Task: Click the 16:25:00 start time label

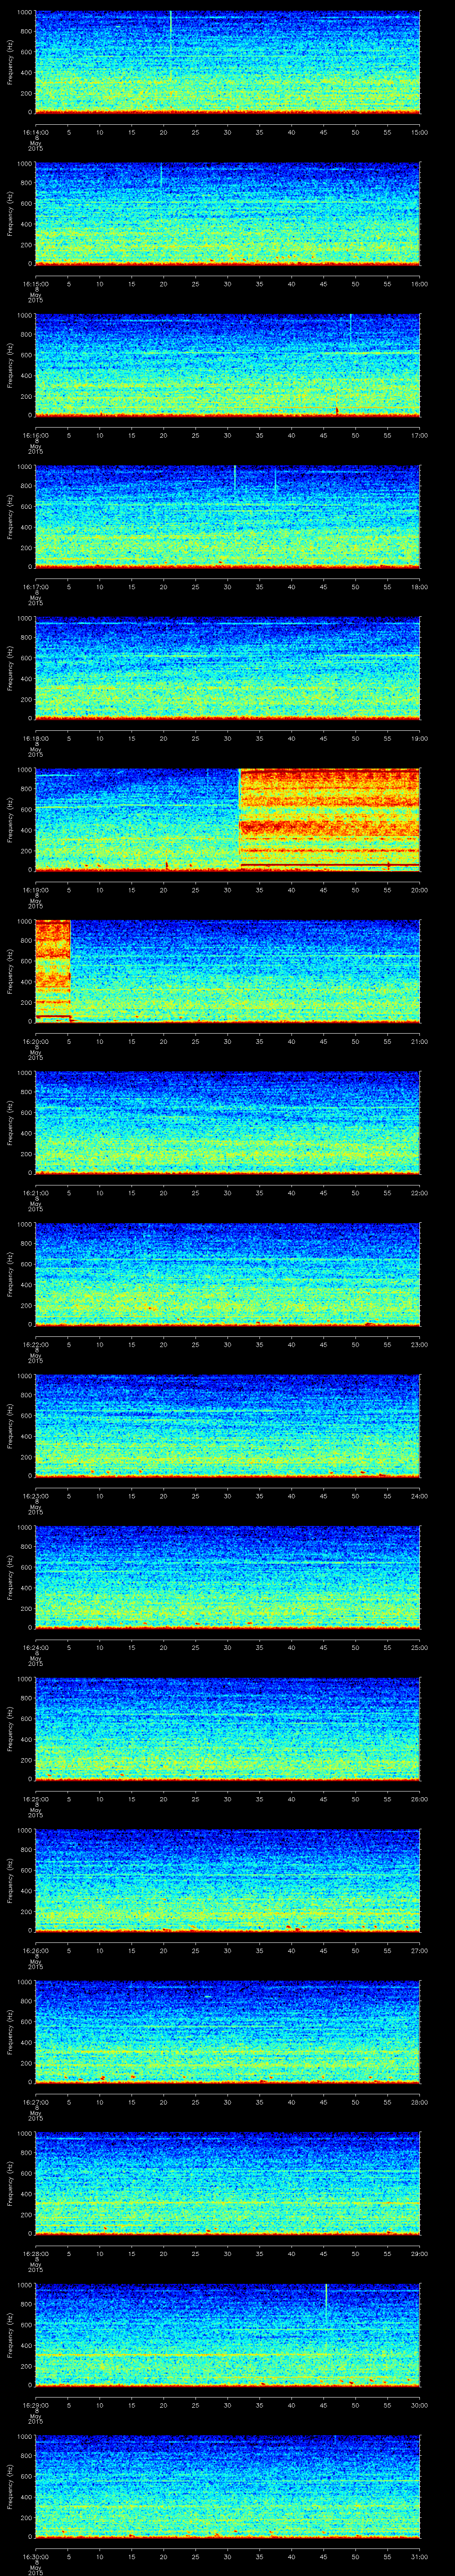Action: (x=35, y=1799)
